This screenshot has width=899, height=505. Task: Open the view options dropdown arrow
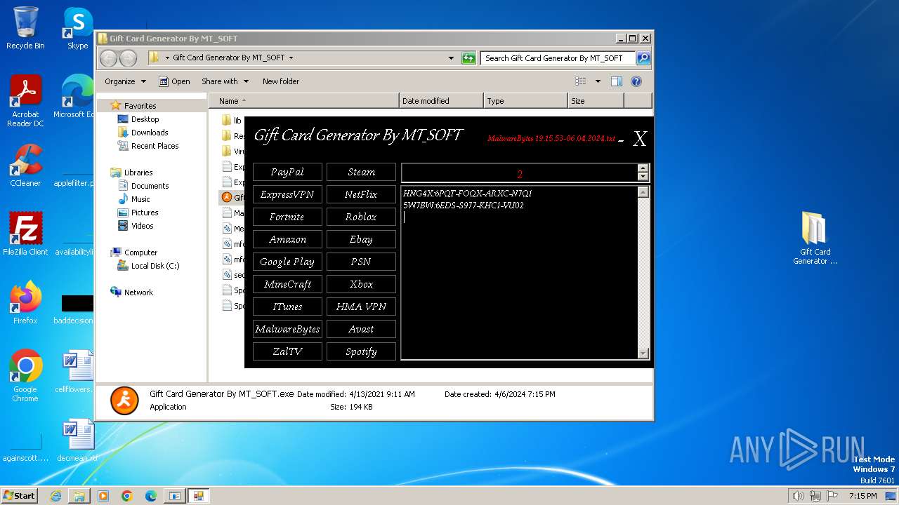(598, 81)
